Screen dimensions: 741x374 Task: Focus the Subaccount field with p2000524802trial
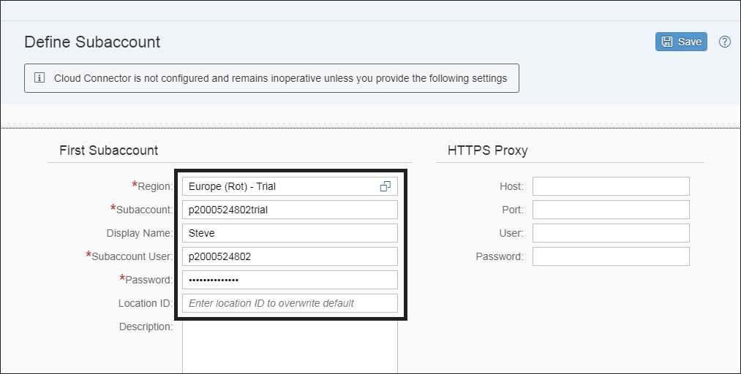[x=290, y=210]
